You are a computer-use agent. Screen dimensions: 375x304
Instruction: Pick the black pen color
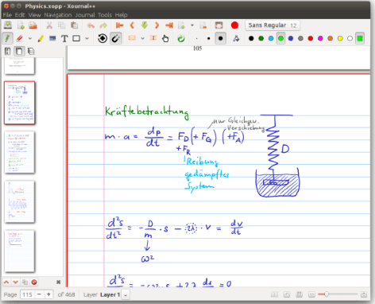251,39
